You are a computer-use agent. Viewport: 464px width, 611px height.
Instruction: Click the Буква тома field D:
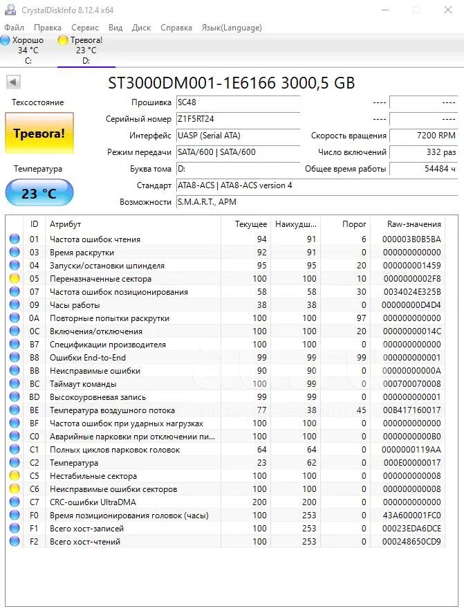(238, 169)
